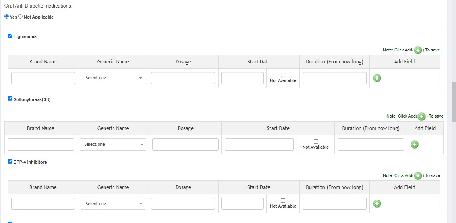Uncheck the Sulfonylureas(SU) checkbox
Screen dimensions: 456x223
pyautogui.click(x=10, y=99)
